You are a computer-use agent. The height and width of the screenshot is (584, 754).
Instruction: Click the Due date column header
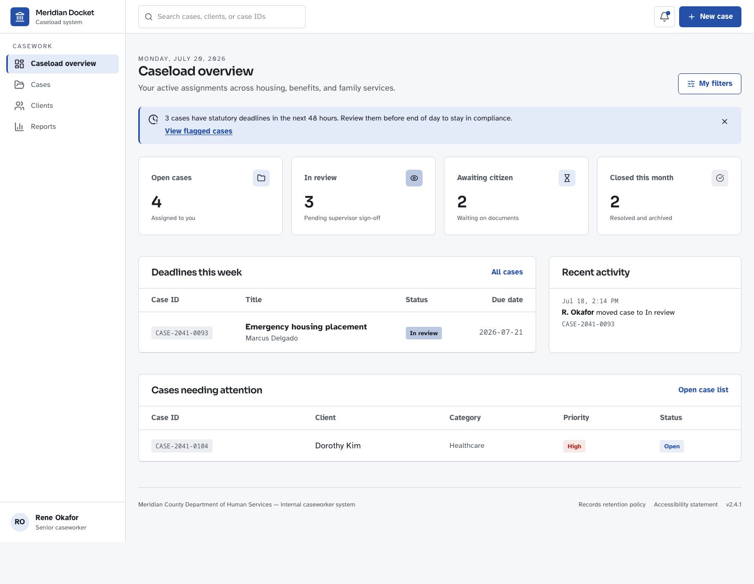[507, 300]
